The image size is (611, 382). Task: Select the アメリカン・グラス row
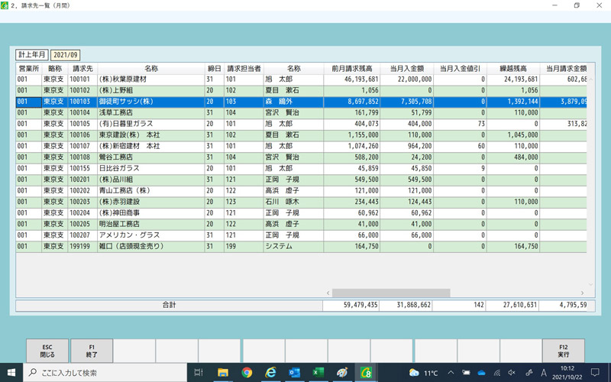click(301, 235)
